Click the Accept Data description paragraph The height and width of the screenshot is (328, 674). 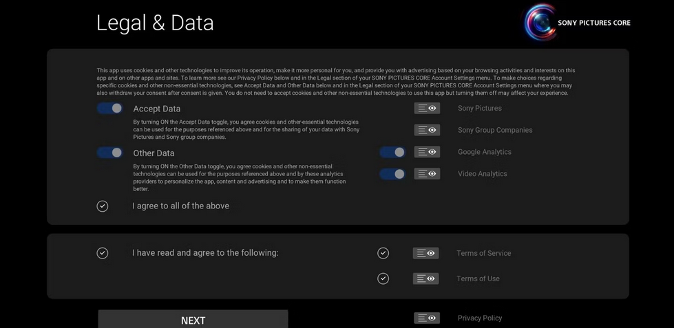(x=246, y=130)
